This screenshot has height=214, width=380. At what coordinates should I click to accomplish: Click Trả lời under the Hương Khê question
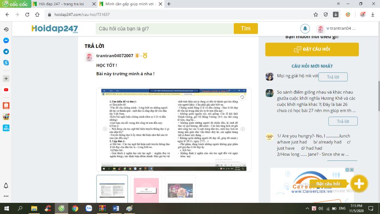[343, 121]
